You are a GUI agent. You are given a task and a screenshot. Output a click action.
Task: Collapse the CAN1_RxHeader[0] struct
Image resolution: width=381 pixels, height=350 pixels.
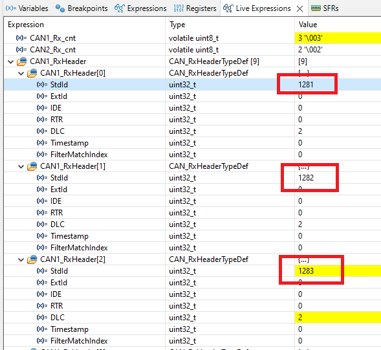click(21, 73)
